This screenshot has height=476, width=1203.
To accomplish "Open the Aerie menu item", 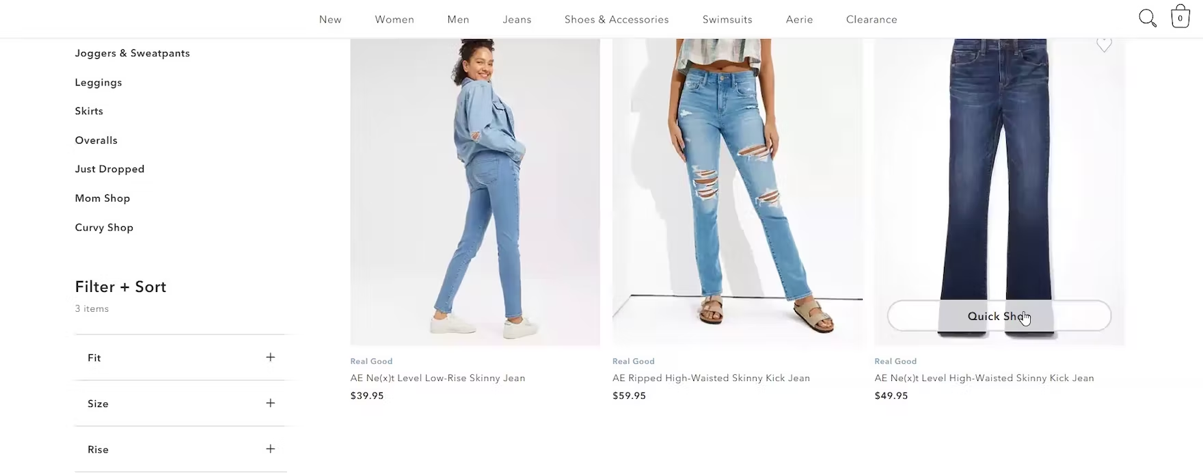I will pos(799,19).
